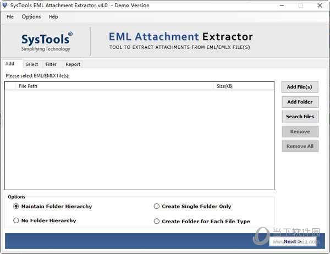Close the EML Attachment Extractor window
Image resolution: width=330 pixels, height=254 pixels.
coord(320,5)
